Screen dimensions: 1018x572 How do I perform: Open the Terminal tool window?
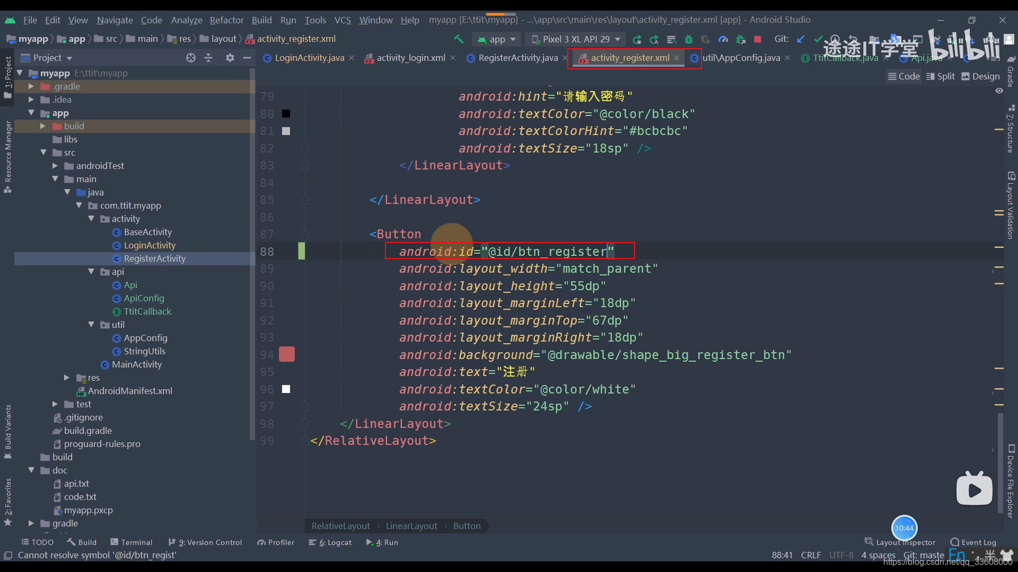131,542
